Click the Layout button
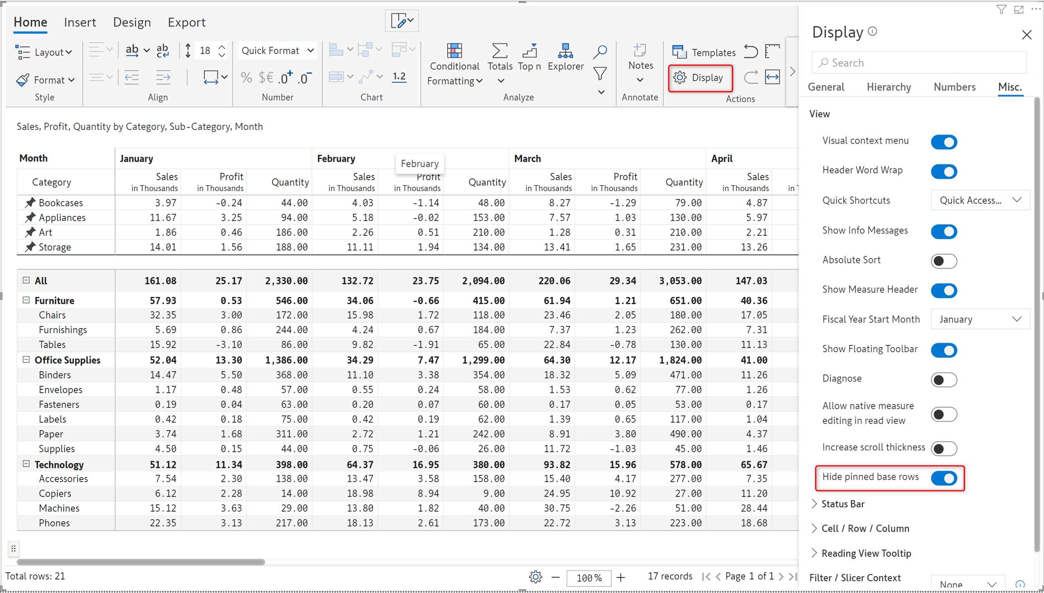1044x593 pixels. (44, 52)
